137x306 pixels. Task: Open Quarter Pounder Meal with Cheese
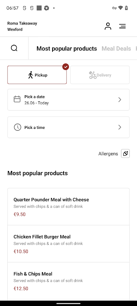(x=68, y=207)
